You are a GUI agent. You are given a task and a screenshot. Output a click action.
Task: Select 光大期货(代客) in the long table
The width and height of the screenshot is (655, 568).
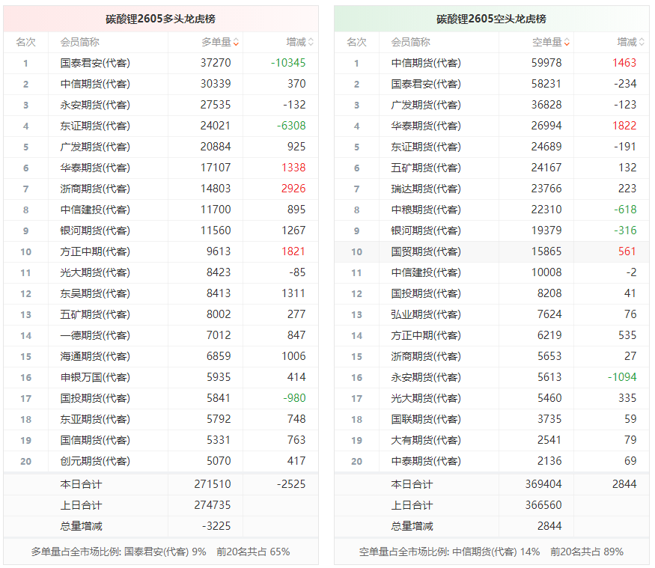[95, 272]
